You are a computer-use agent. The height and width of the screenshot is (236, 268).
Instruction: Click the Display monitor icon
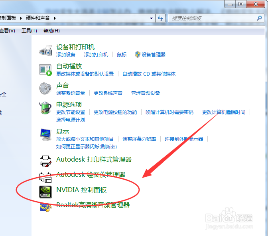pyautogui.click(x=45, y=135)
